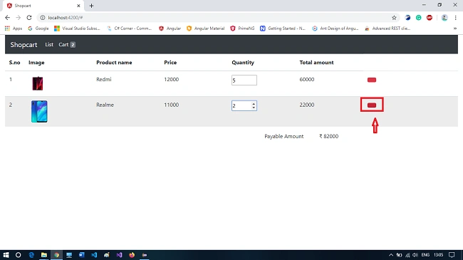Image resolution: width=463 pixels, height=260 pixels.
Task: Open the red ad blocker extension icon
Action: (x=430, y=18)
